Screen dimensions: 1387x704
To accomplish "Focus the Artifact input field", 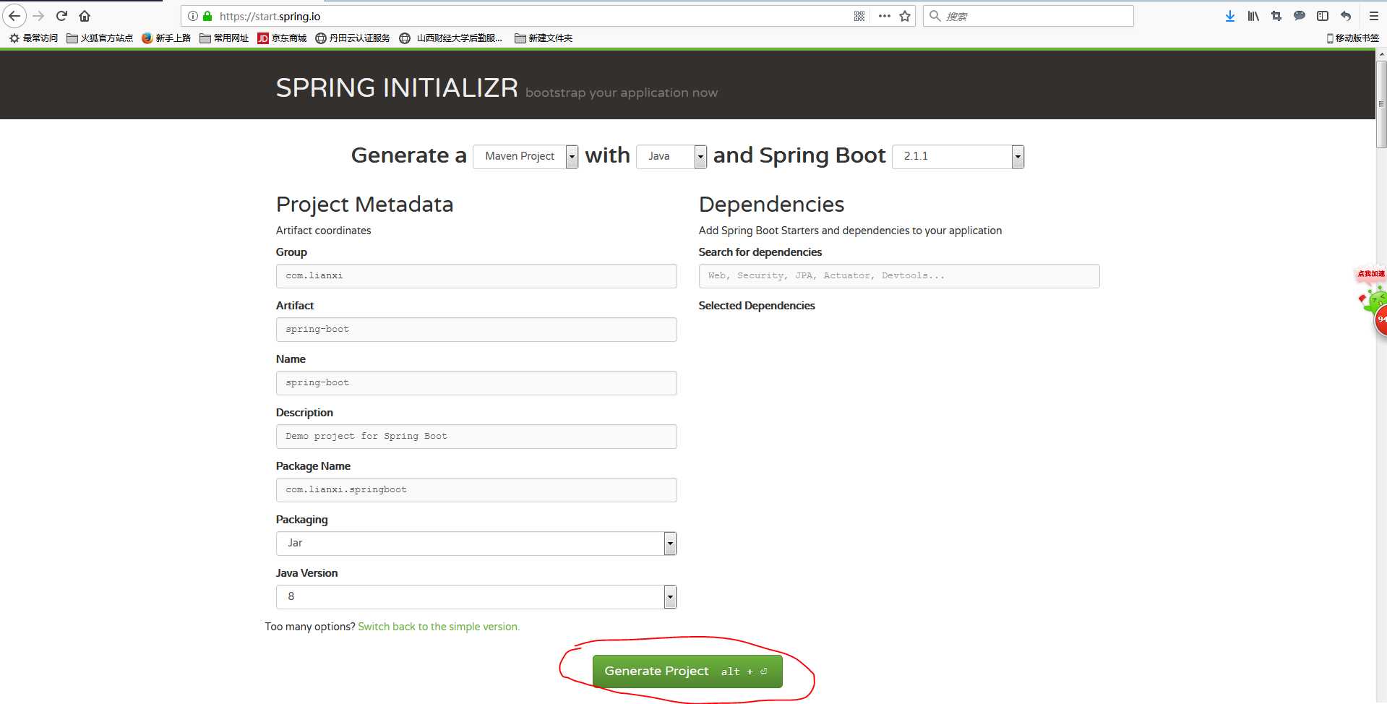I will click(476, 330).
